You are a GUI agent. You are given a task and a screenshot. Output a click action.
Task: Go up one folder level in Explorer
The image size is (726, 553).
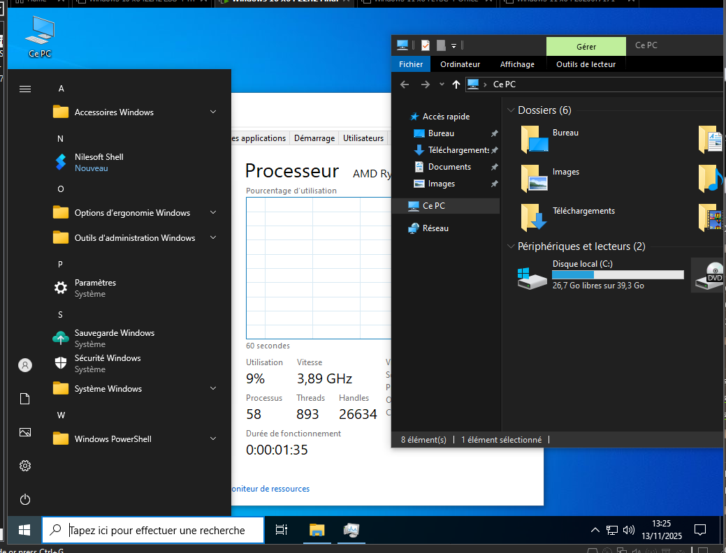pos(456,84)
